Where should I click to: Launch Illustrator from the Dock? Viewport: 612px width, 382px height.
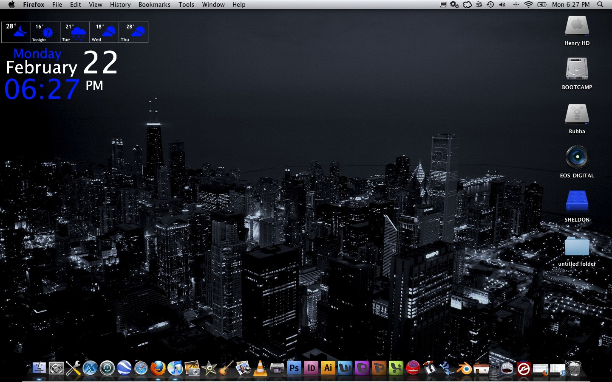[x=328, y=368]
